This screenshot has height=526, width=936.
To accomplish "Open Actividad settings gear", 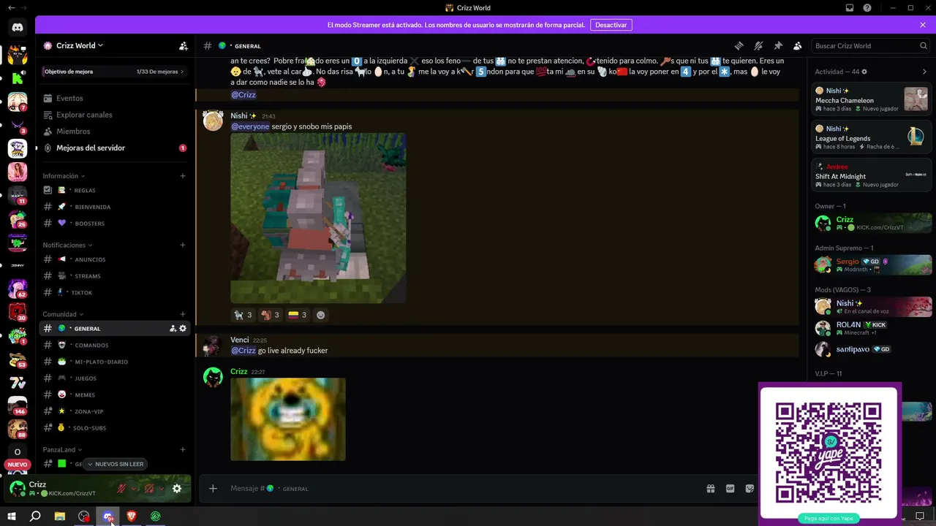I will tap(864, 72).
